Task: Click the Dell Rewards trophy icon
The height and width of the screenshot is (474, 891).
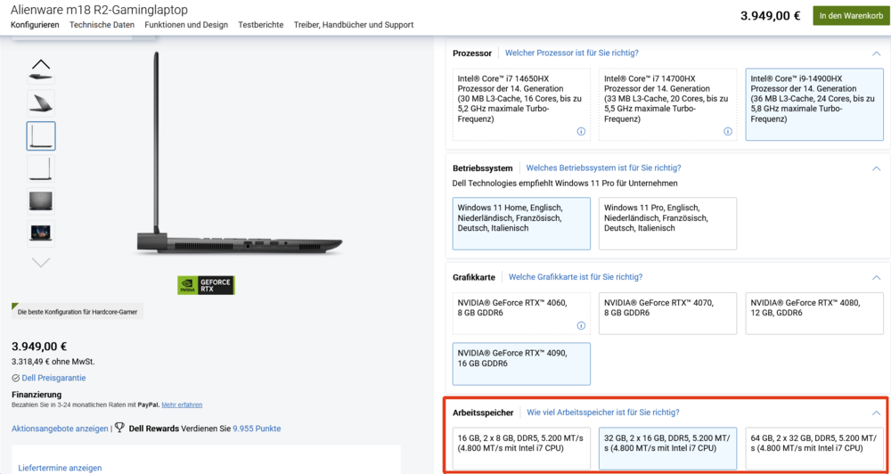Action: 119,428
